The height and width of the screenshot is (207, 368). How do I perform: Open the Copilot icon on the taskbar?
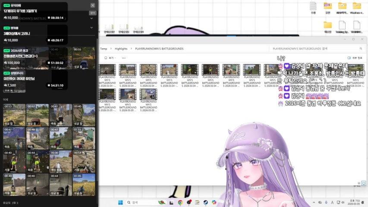[214, 202]
